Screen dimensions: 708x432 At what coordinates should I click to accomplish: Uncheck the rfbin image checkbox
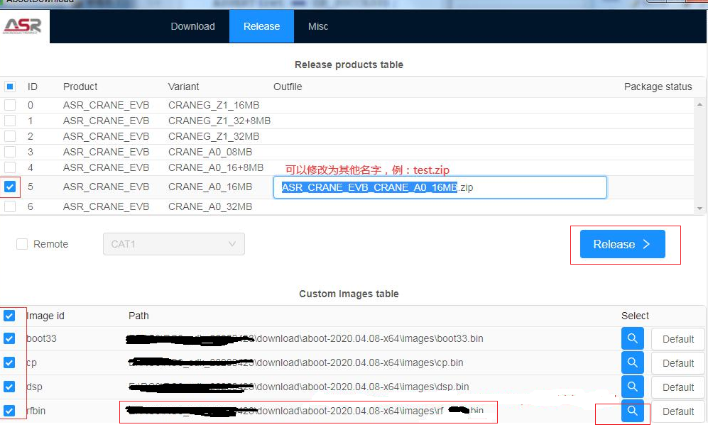coord(9,411)
